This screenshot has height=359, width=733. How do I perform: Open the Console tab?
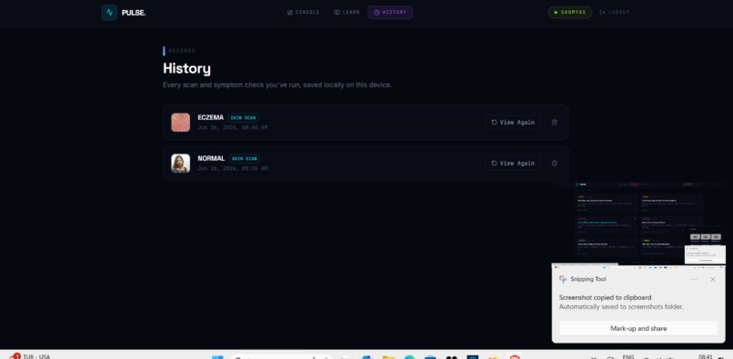304,13
